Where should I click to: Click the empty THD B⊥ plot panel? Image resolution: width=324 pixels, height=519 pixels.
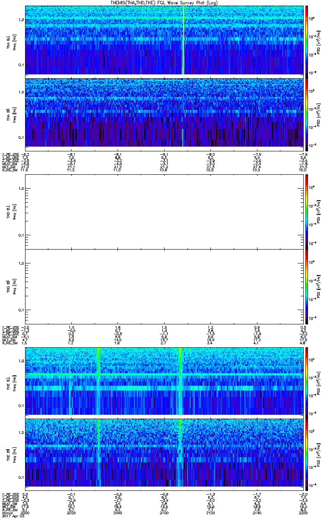(165, 211)
